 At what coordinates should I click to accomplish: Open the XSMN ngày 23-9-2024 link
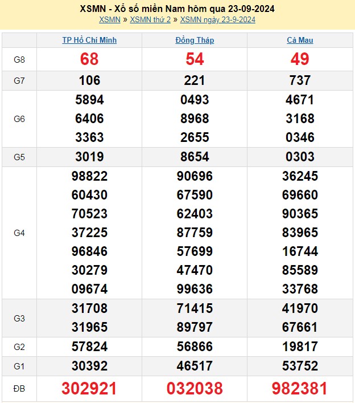[217, 19]
